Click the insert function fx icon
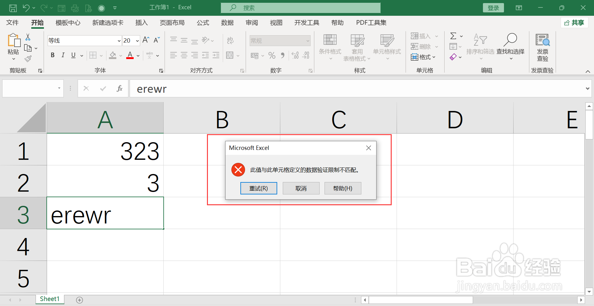Viewport: 594px width, 306px height. (119, 89)
